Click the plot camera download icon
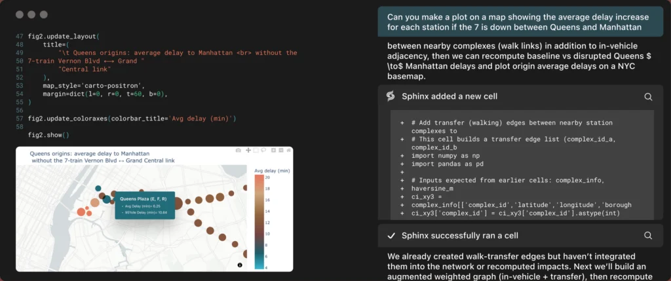Viewport: 671px width, 281px height. [x=239, y=150]
